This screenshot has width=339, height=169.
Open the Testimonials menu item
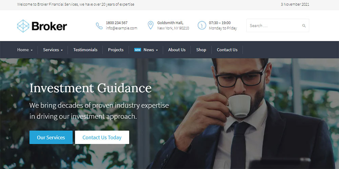click(85, 50)
